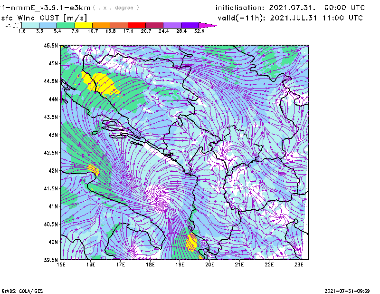This screenshot has height=294, width=380.
Task: Click the green 5.4–7.9 legend swatch
Action: tap(66, 25)
